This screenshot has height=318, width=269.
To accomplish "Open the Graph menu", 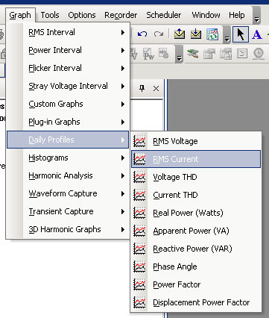I will coord(20,15).
